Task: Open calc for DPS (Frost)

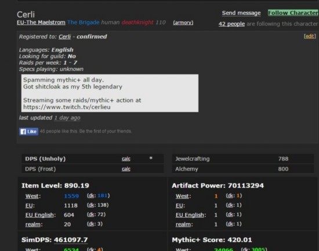Action: point(126,169)
